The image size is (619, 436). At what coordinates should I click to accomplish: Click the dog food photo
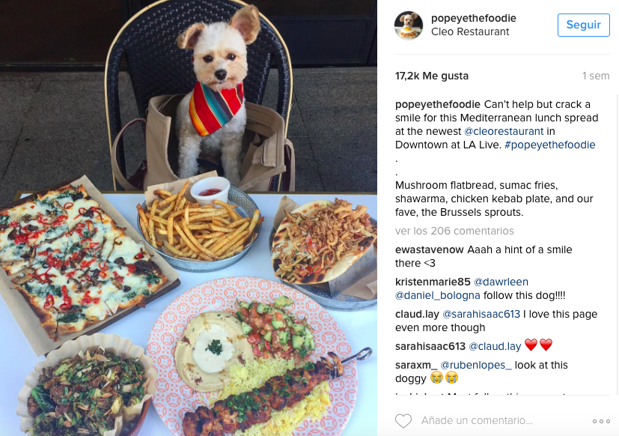coord(189,218)
